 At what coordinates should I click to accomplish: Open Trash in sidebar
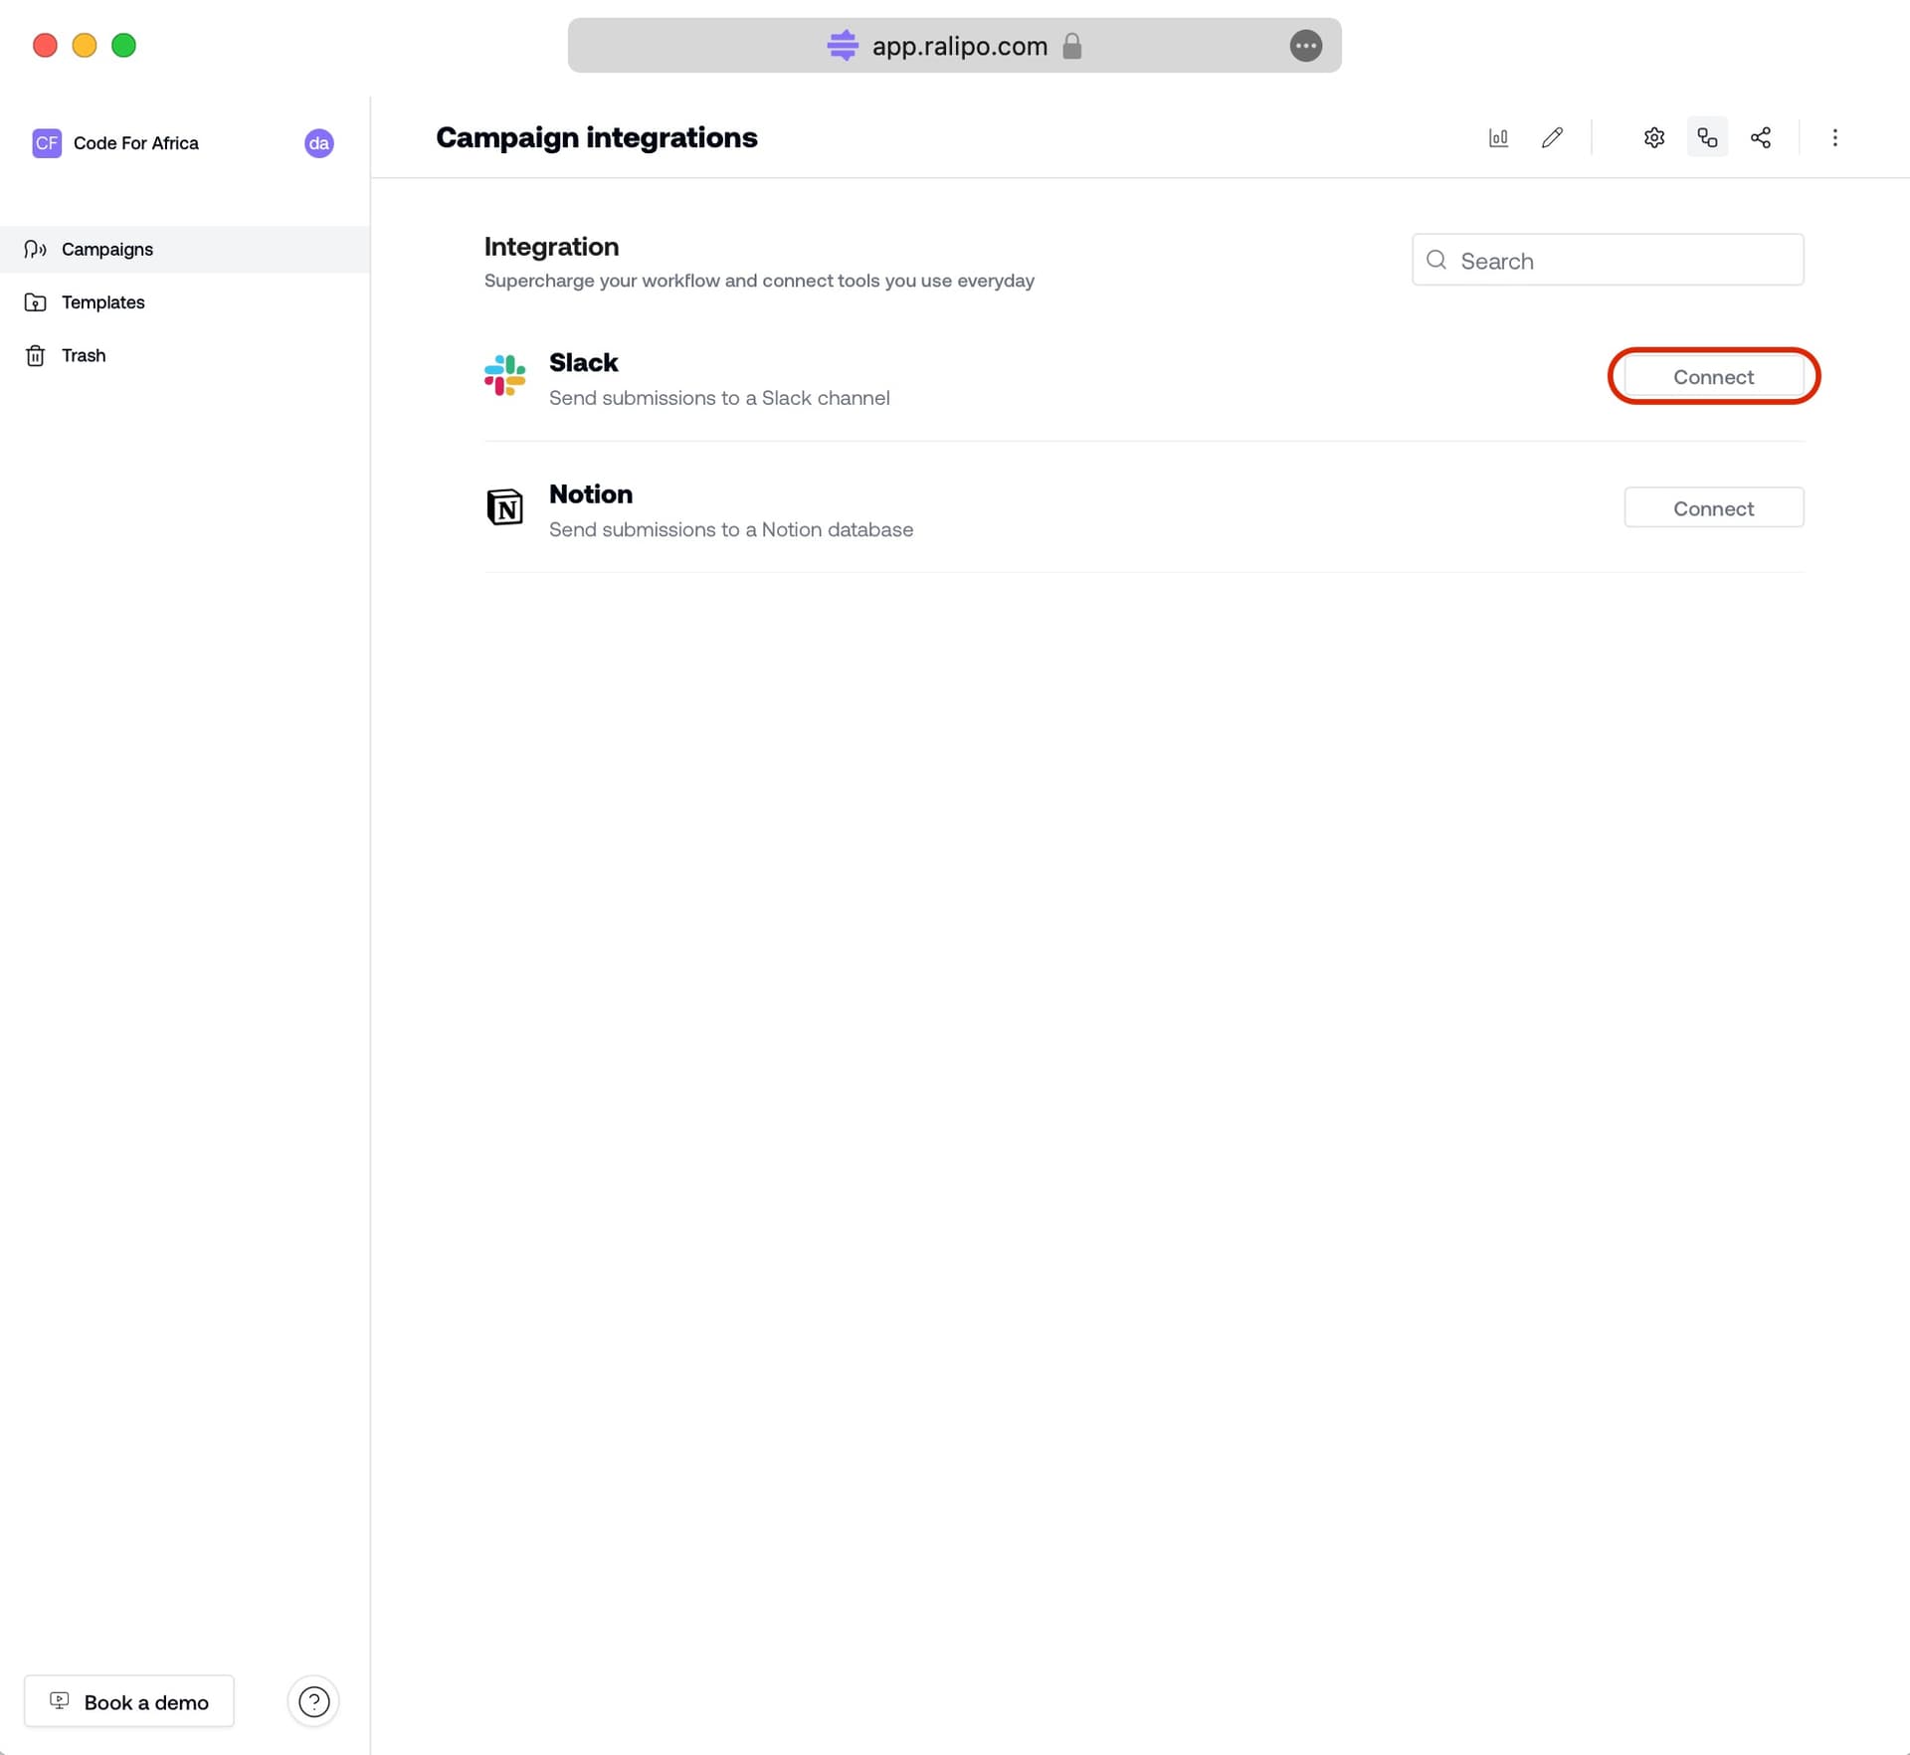point(83,355)
